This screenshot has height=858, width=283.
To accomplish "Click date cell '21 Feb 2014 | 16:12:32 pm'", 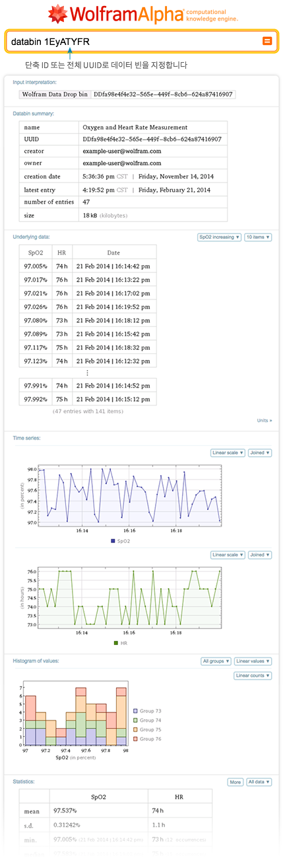I will point(113,361).
